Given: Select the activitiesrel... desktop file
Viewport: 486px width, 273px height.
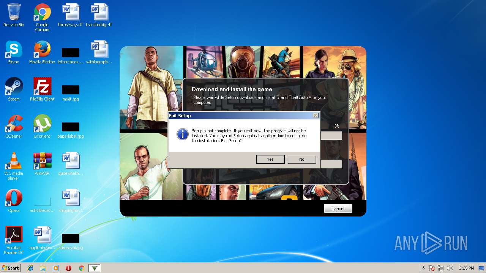Looking at the screenshot, I should [42, 205].
